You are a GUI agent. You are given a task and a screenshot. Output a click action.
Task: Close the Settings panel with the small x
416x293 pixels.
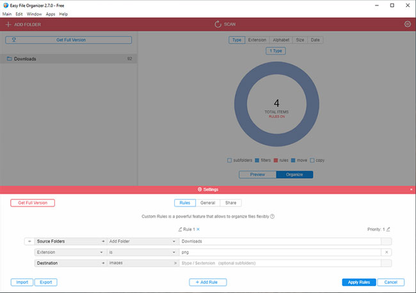coord(412,189)
